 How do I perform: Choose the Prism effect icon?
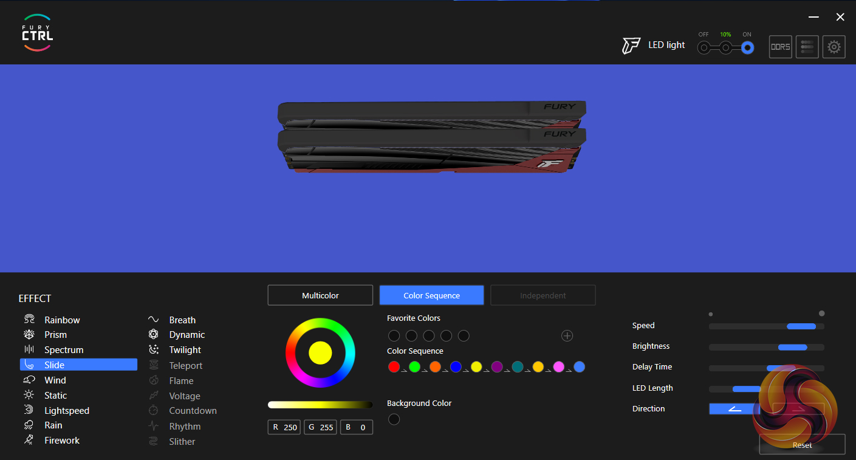click(29, 335)
